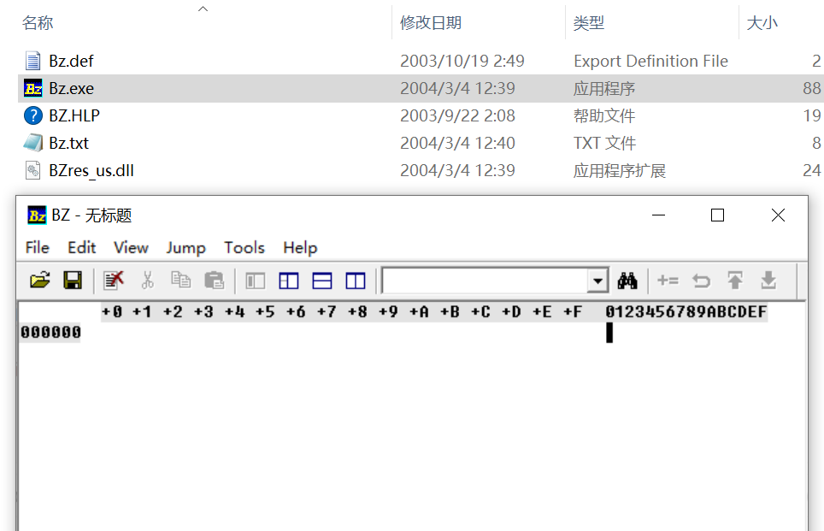Open the View menu
Screen dimensions: 824x531
pos(131,247)
